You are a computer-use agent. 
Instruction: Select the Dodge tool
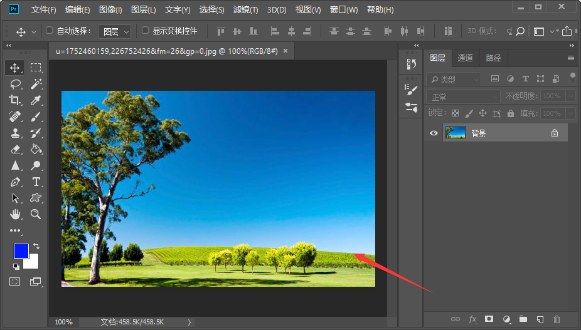pyautogui.click(x=36, y=165)
